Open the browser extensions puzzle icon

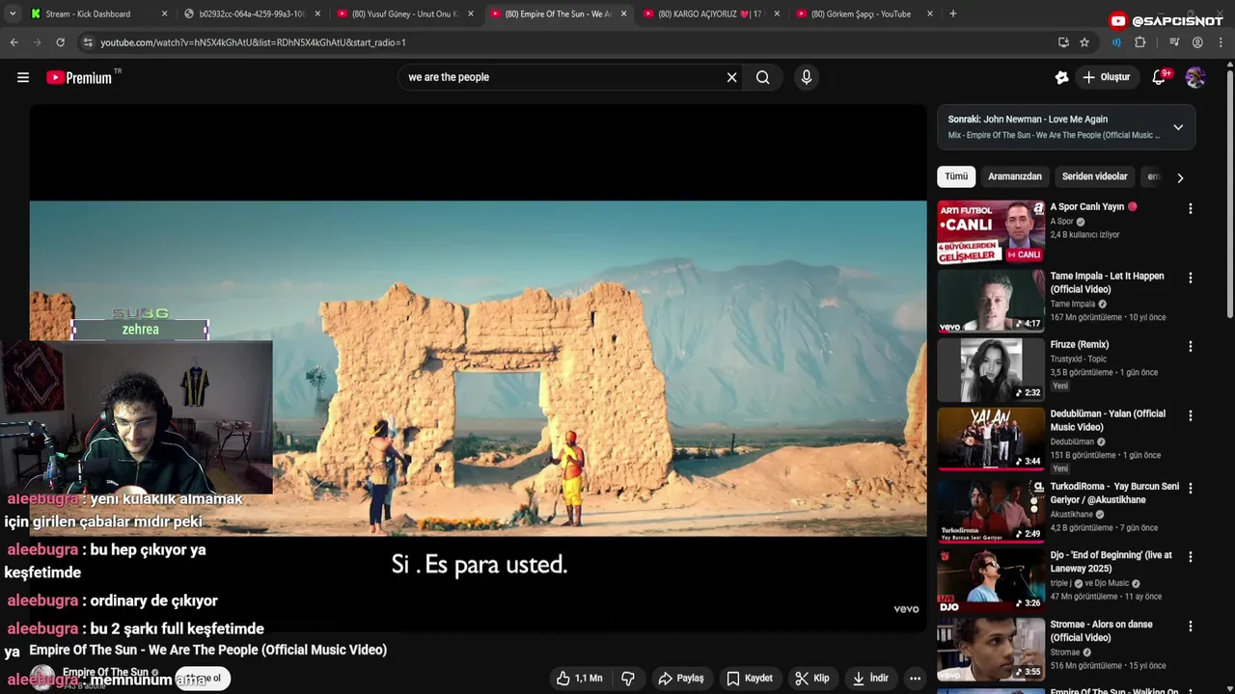click(x=1139, y=42)
